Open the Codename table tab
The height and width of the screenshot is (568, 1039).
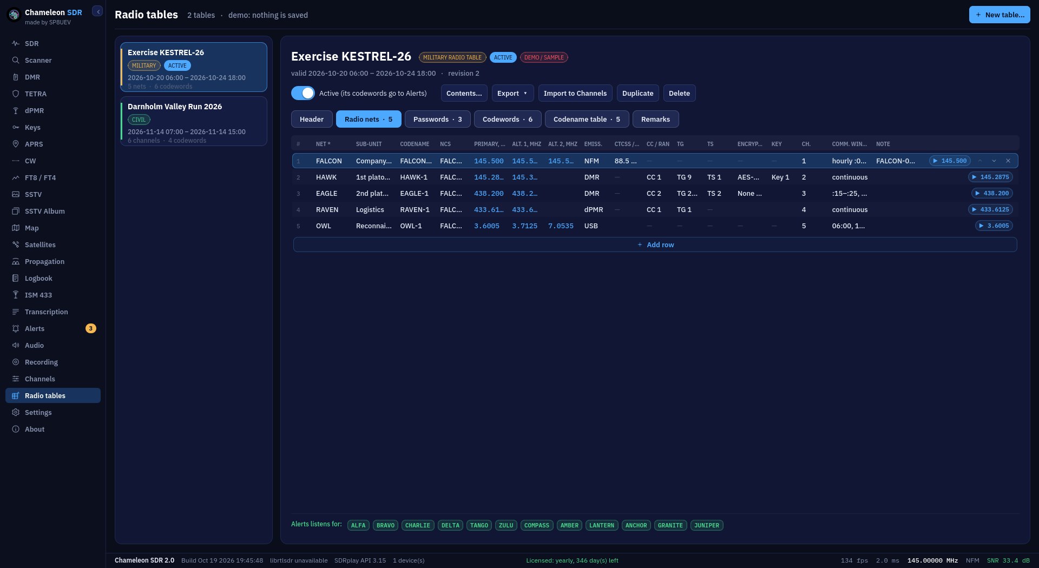coord(587,119)
